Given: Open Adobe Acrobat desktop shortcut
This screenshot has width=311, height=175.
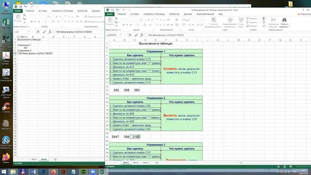Looking at the screenshot, I should (6, 58).
